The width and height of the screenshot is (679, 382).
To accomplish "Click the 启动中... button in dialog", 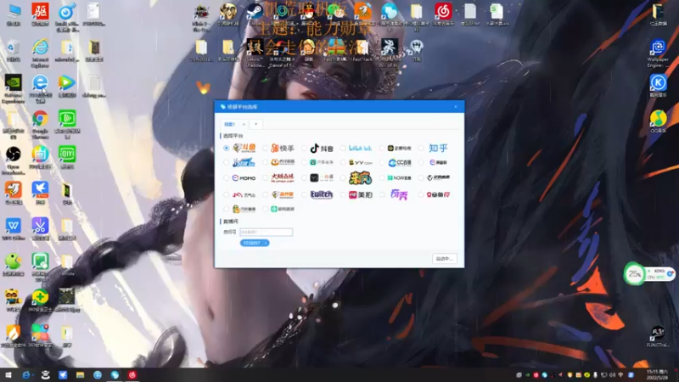I will coord(444,259).
